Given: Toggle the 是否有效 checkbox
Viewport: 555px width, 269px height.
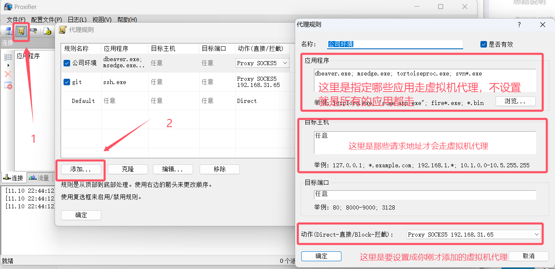Looking at the screenshot, I should [484, 44].
